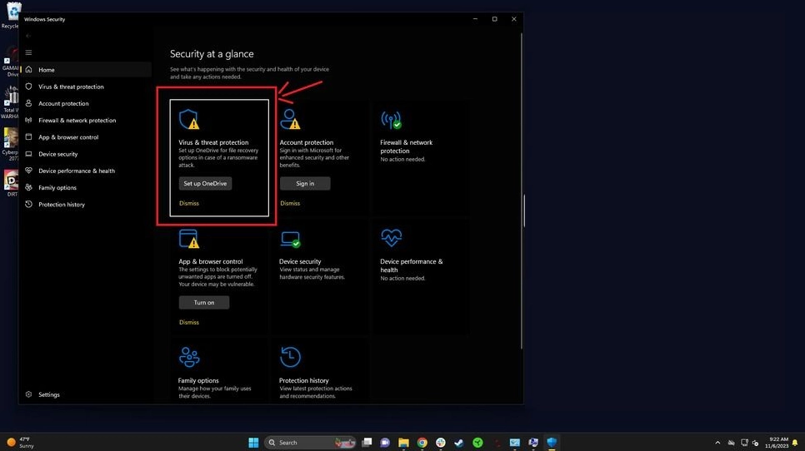This screenshot has height=451, width=805.
Task: Click the Sign in button
Action: (305, 184)
